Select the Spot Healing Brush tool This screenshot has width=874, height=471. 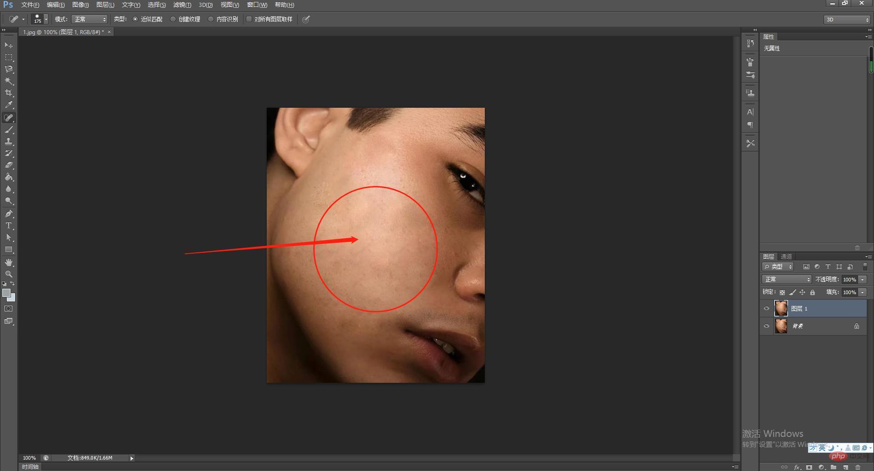[x=9, y=118]
